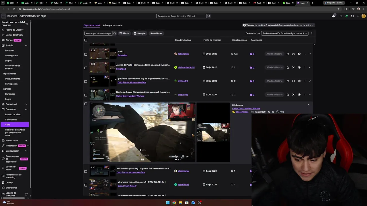The image size is (367, 206).
Task: Select all clips with header checkbox
Action: (x=86, y=40)
